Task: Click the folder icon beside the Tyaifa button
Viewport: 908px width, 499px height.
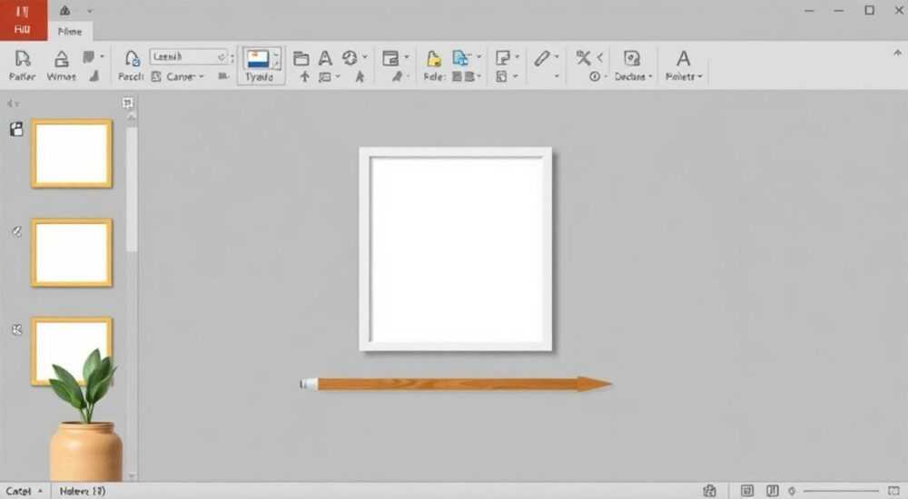Action: tap(301, 58)
